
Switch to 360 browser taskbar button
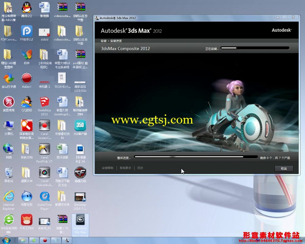pyautogui.click(x=34, y=241)
